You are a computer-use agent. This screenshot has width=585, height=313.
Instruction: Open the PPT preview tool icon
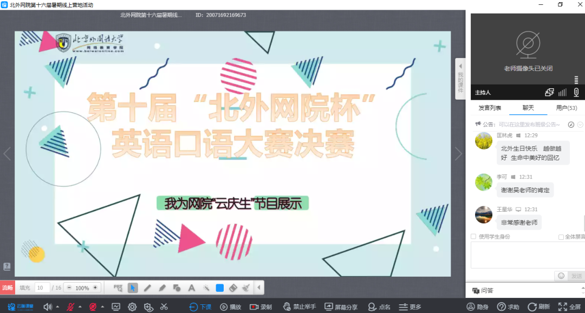(x=118, y=288)
